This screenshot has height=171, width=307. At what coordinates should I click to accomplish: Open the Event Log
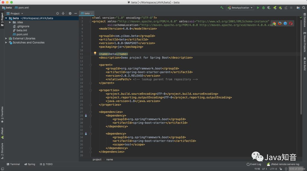[x=254, y=164]
